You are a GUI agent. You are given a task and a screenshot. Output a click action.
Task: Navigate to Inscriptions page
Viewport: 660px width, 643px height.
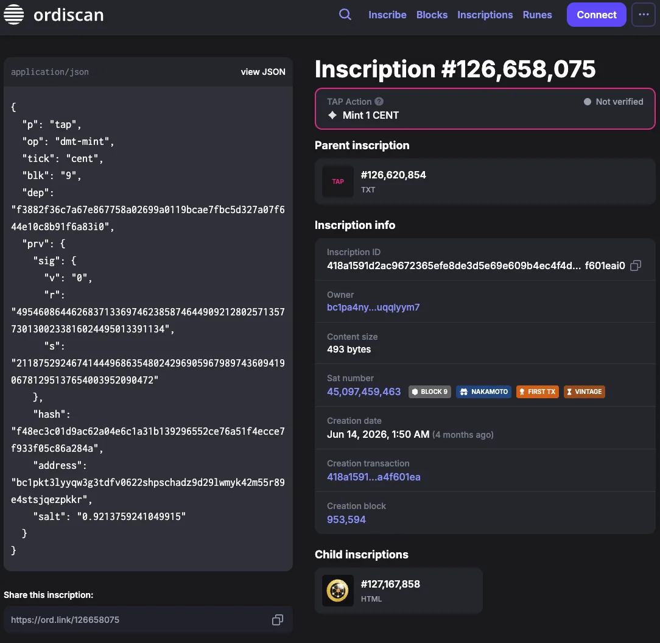point(485,15)
